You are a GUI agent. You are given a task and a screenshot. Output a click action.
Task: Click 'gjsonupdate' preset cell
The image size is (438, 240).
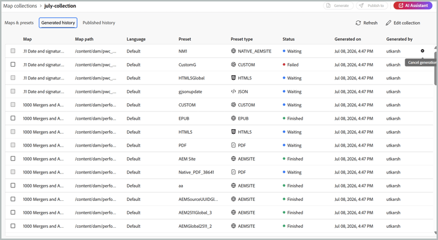[x=190, y=92]
